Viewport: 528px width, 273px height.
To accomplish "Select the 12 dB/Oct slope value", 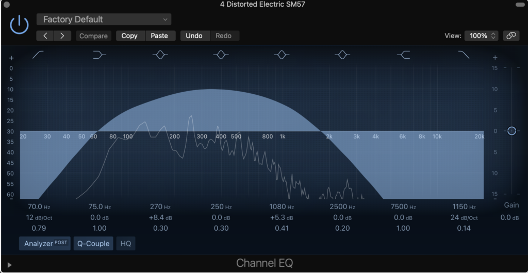I will coord(39,217).
